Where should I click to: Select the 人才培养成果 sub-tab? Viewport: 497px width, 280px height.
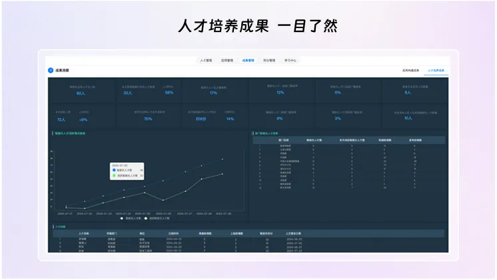coord(436,71)
